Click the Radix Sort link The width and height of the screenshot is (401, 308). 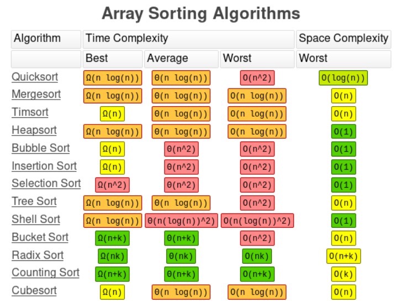[38, 255]
